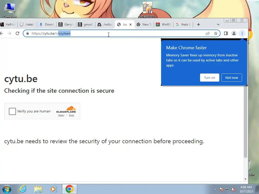This screenshot has width=259, height=194.
Task: Click the lock icon for site info
Action: [28, 34]
